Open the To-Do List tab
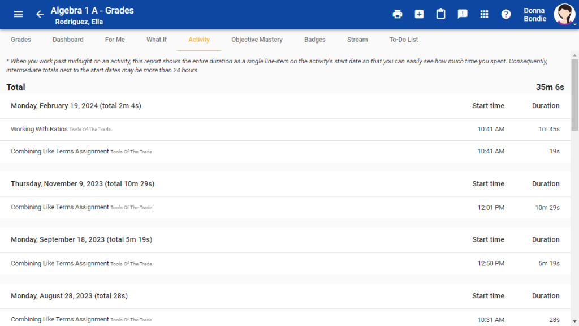The image size is (579, 326). [403, 40]
